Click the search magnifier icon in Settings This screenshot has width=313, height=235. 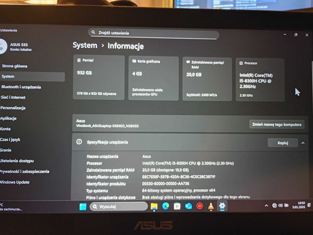[x=93, y=32]
